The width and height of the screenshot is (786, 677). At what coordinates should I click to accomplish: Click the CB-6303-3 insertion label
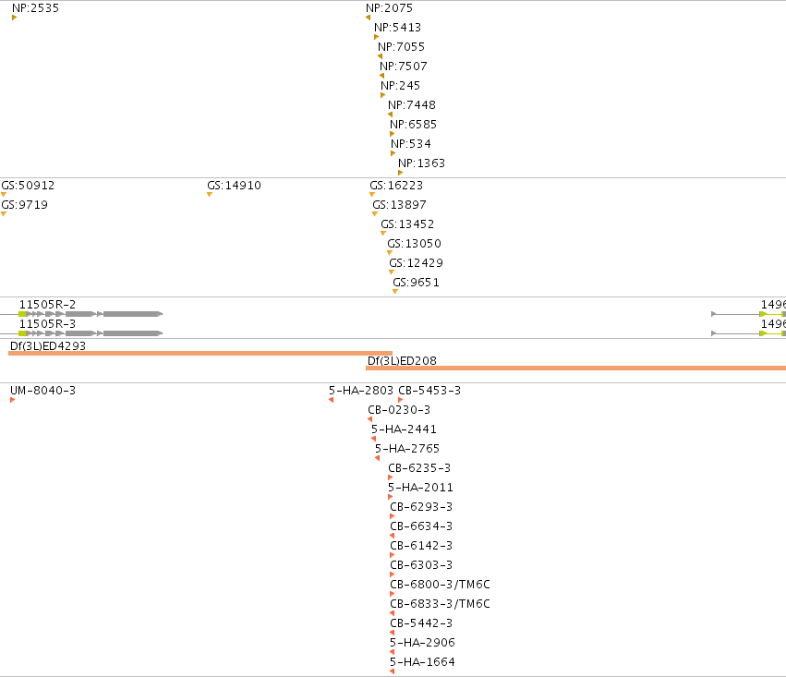pos(421,565)
